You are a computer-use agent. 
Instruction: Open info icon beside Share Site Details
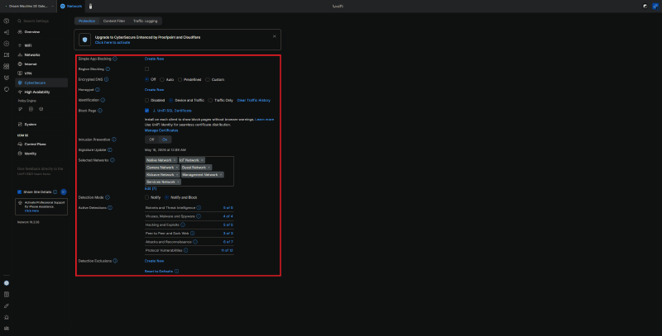tap(55, 192)
